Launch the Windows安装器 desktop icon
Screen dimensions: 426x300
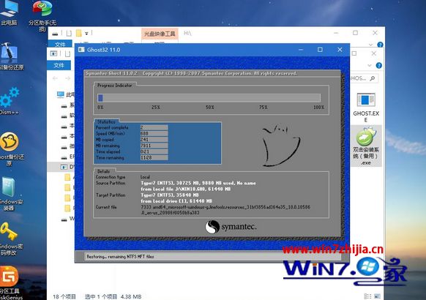tap(10, 194)
